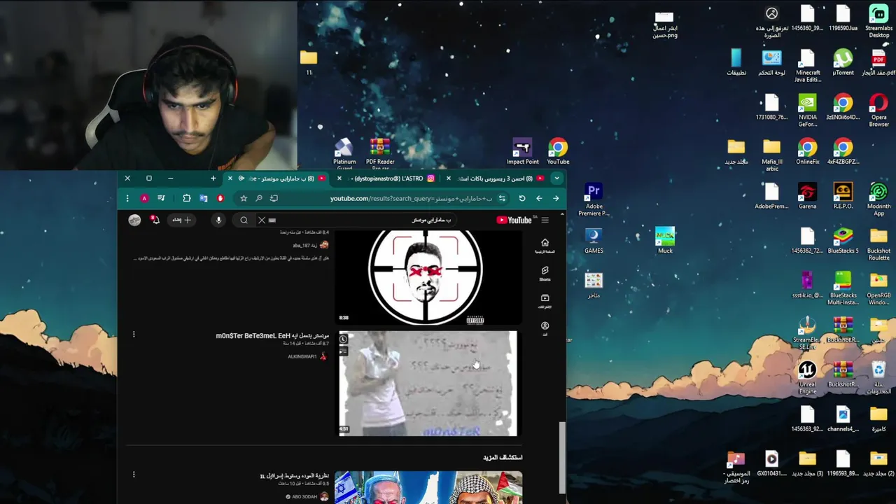The width and height of the screenshot is (896, 504).
Task: Open the Chrome tab search dropdown
Action: (556, 178)
